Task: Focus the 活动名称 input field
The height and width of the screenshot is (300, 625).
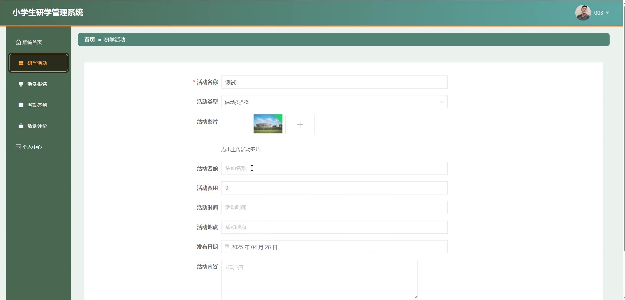Action: [334, 82]
